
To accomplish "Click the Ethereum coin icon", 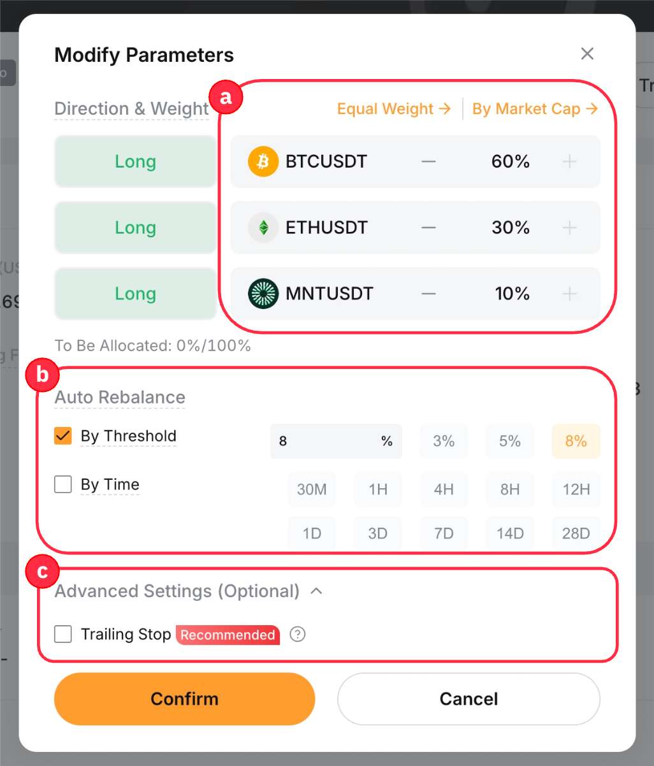I will point(263,228).
